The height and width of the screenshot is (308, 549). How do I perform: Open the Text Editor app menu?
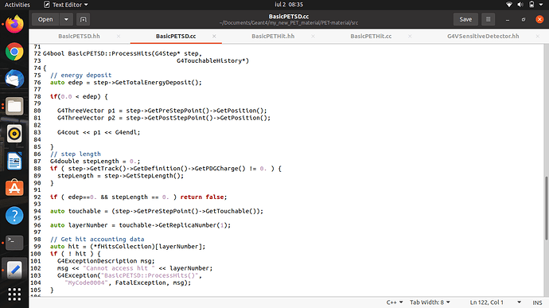[x=66, y=5]
